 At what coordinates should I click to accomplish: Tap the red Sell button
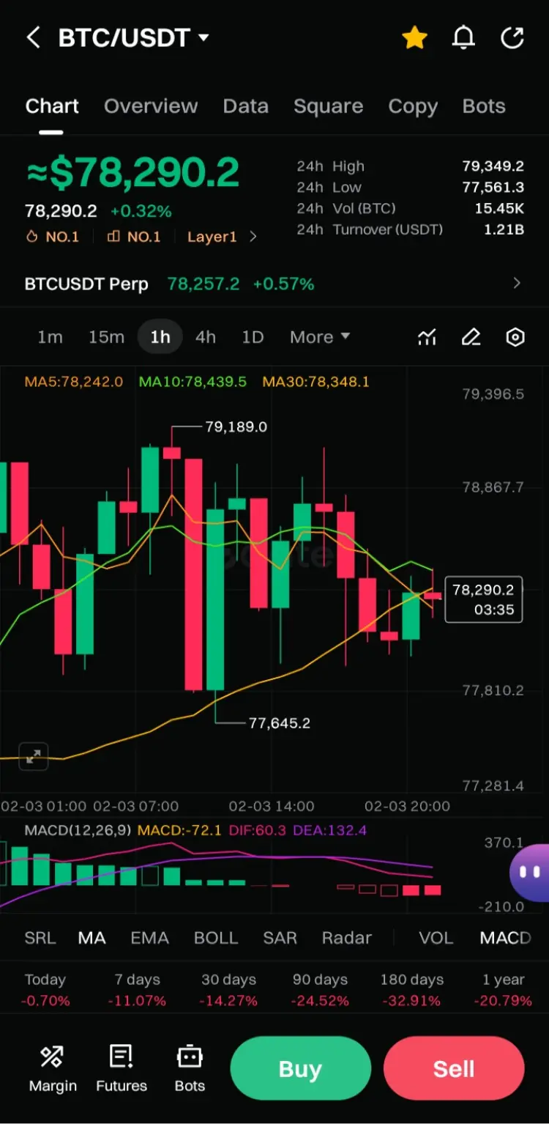pos(454,1068)
